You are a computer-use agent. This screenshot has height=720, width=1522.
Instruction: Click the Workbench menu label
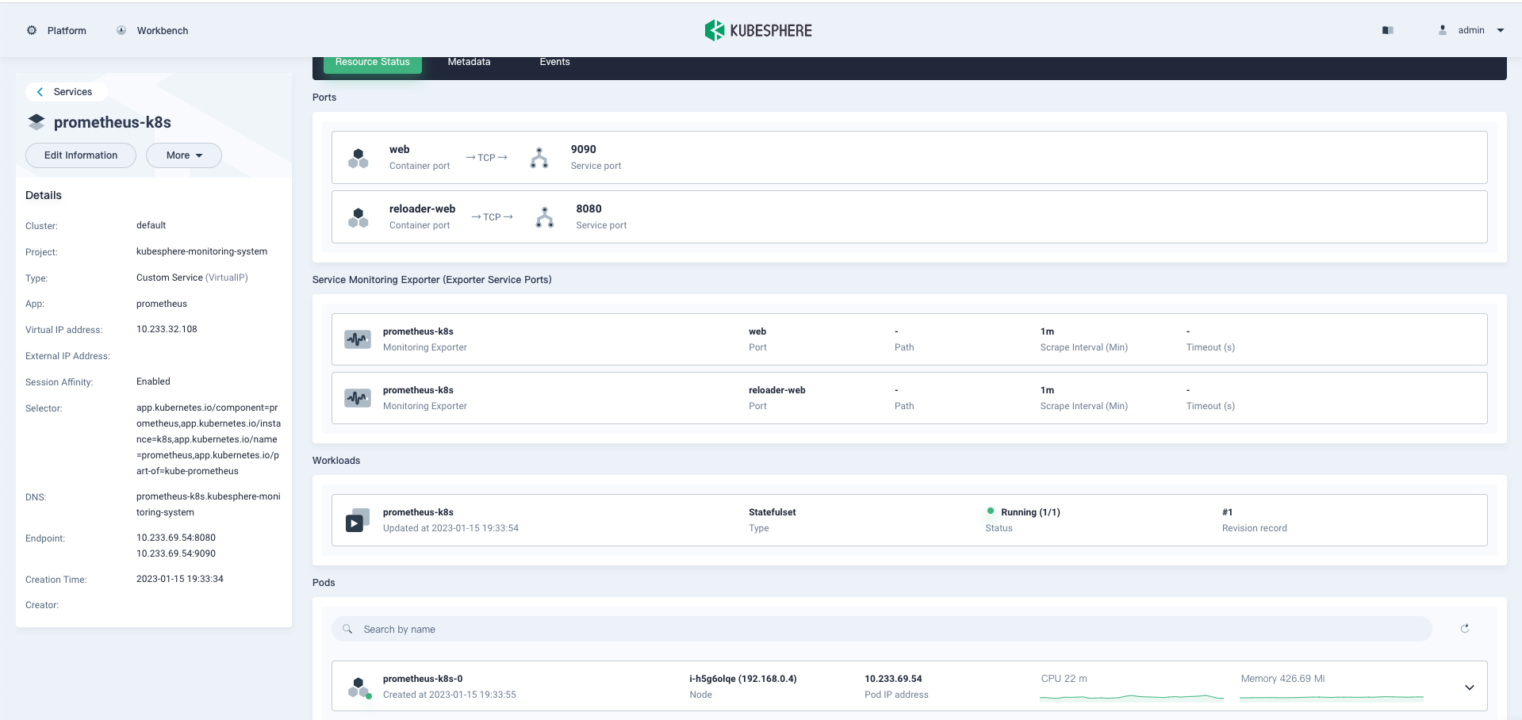[x=163, y=31]
